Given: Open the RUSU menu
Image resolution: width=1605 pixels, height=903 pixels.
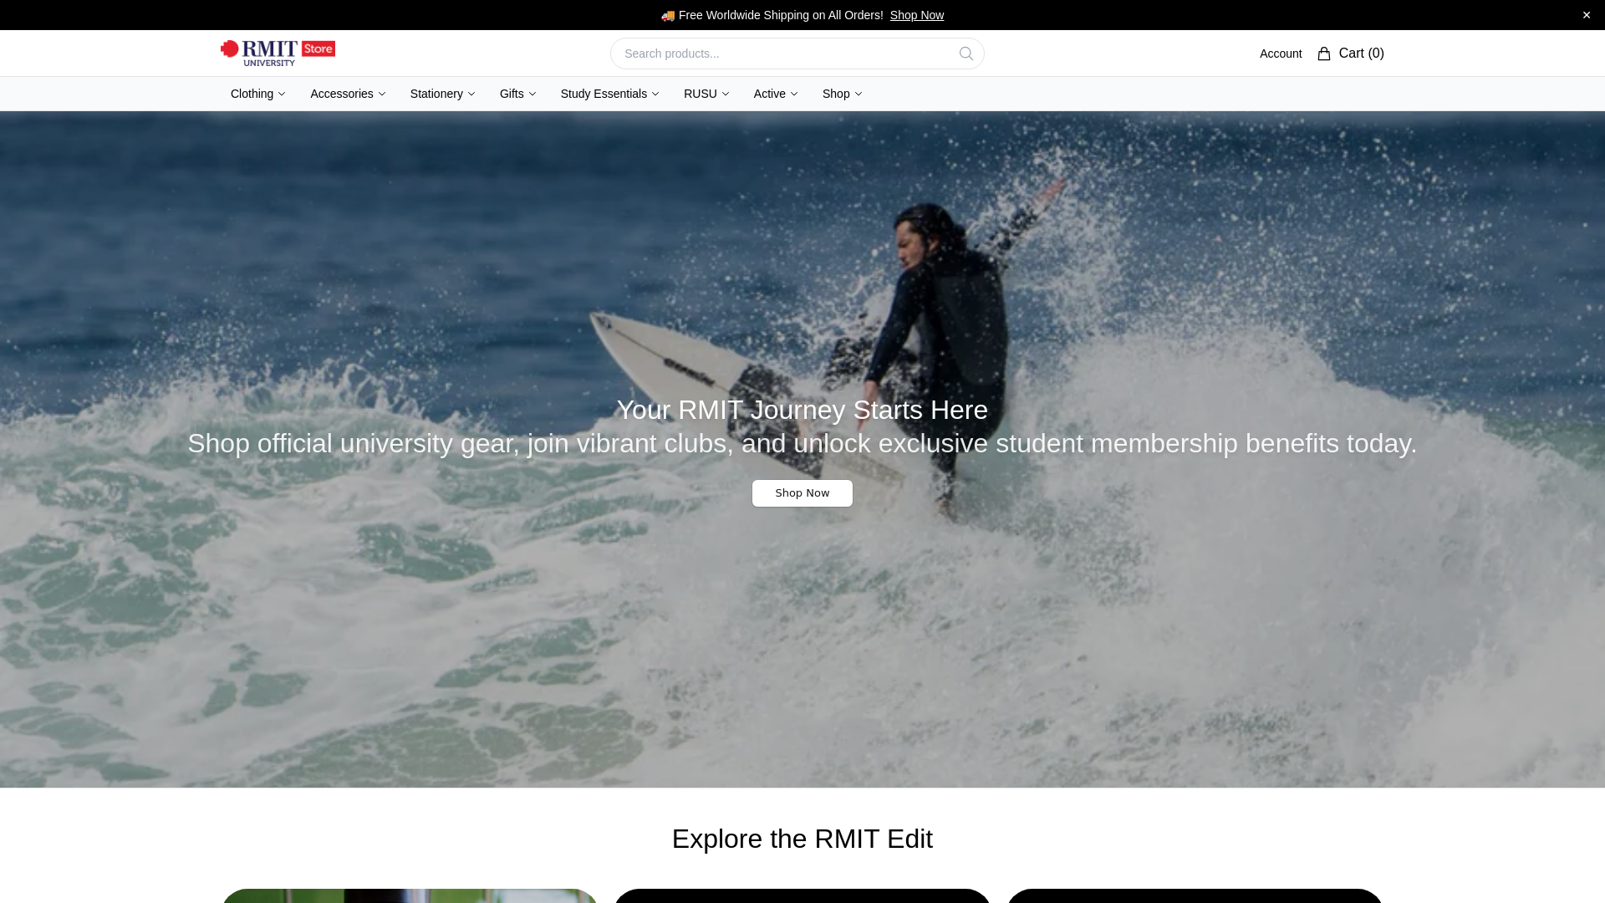Looking at the screenshot, I should tap(706, 94).
